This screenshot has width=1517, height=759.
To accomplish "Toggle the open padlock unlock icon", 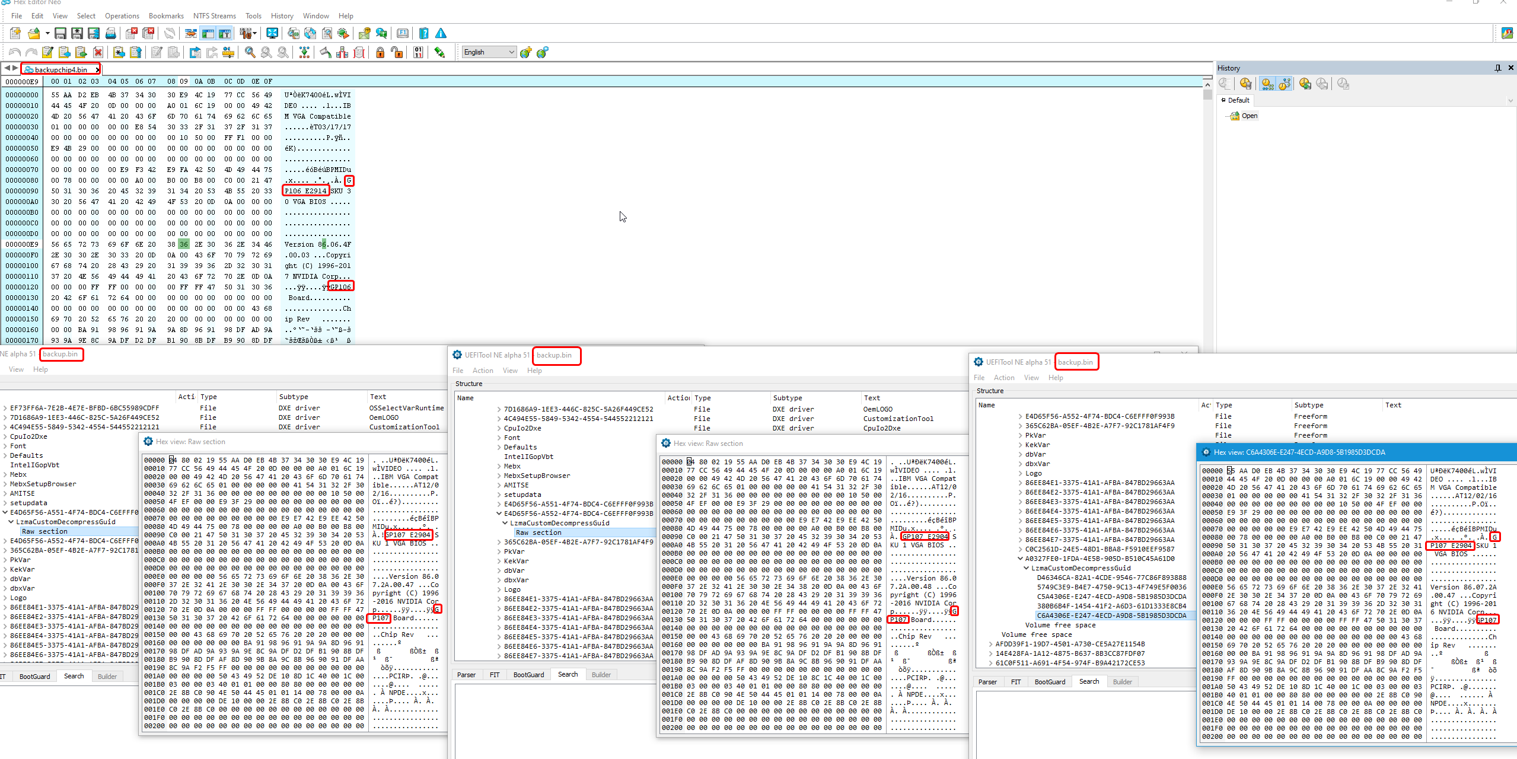I will (x=397, y=52).
